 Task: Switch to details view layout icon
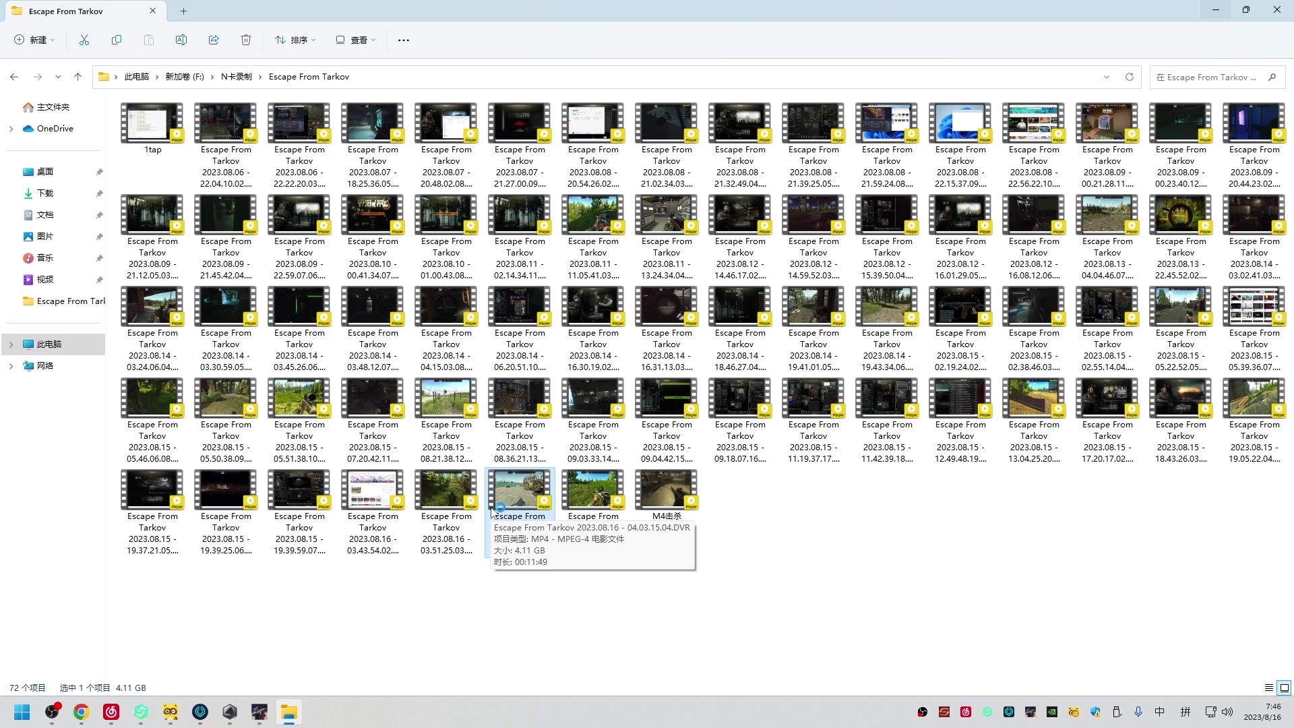pyautogui.click(x=1269, y=688)
